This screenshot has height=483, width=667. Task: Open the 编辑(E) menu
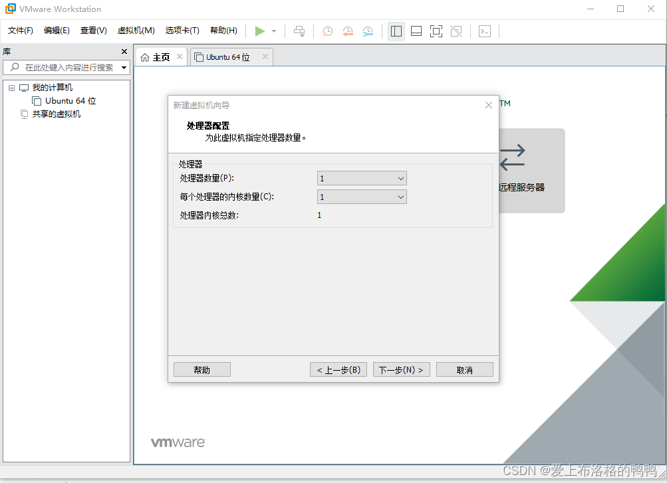click(x=57, y=30)
